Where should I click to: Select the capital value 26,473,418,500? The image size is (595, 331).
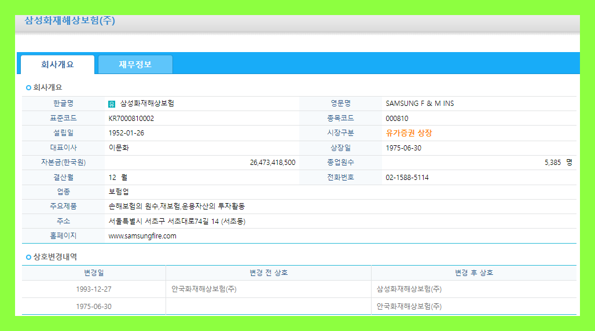click(x=273, y=163)
